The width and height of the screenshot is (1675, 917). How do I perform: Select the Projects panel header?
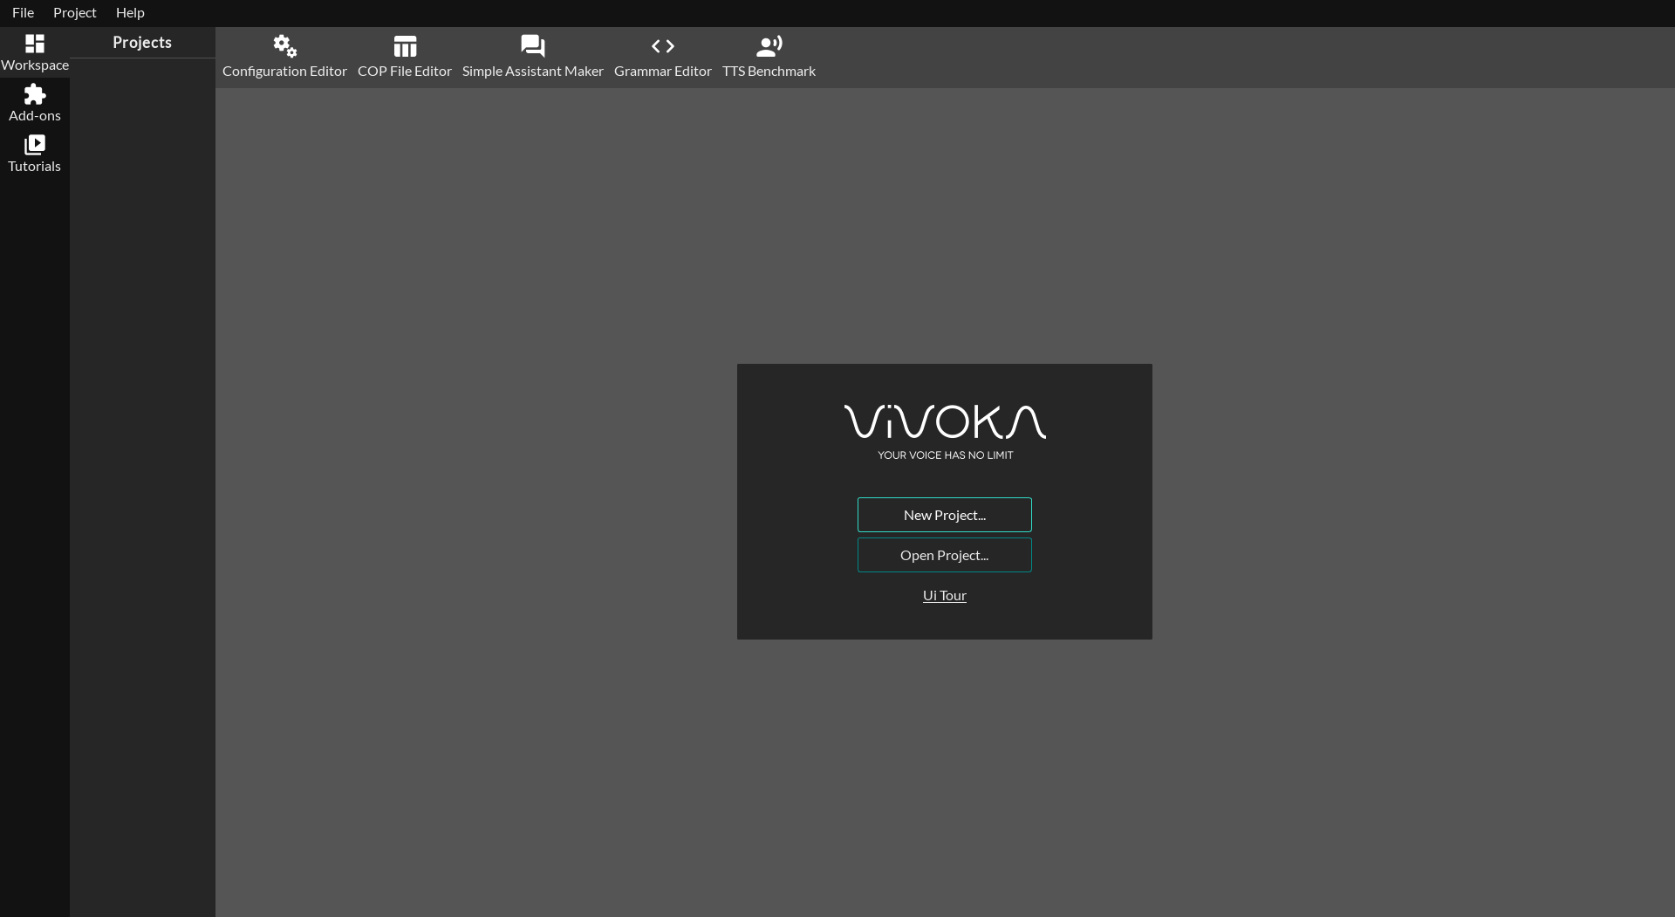[142, 43]
